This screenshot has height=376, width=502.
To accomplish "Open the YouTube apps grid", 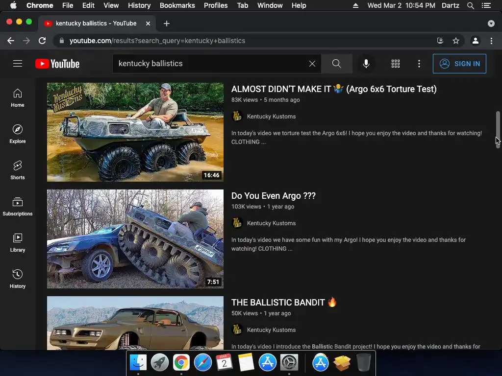I will (396, 64).
